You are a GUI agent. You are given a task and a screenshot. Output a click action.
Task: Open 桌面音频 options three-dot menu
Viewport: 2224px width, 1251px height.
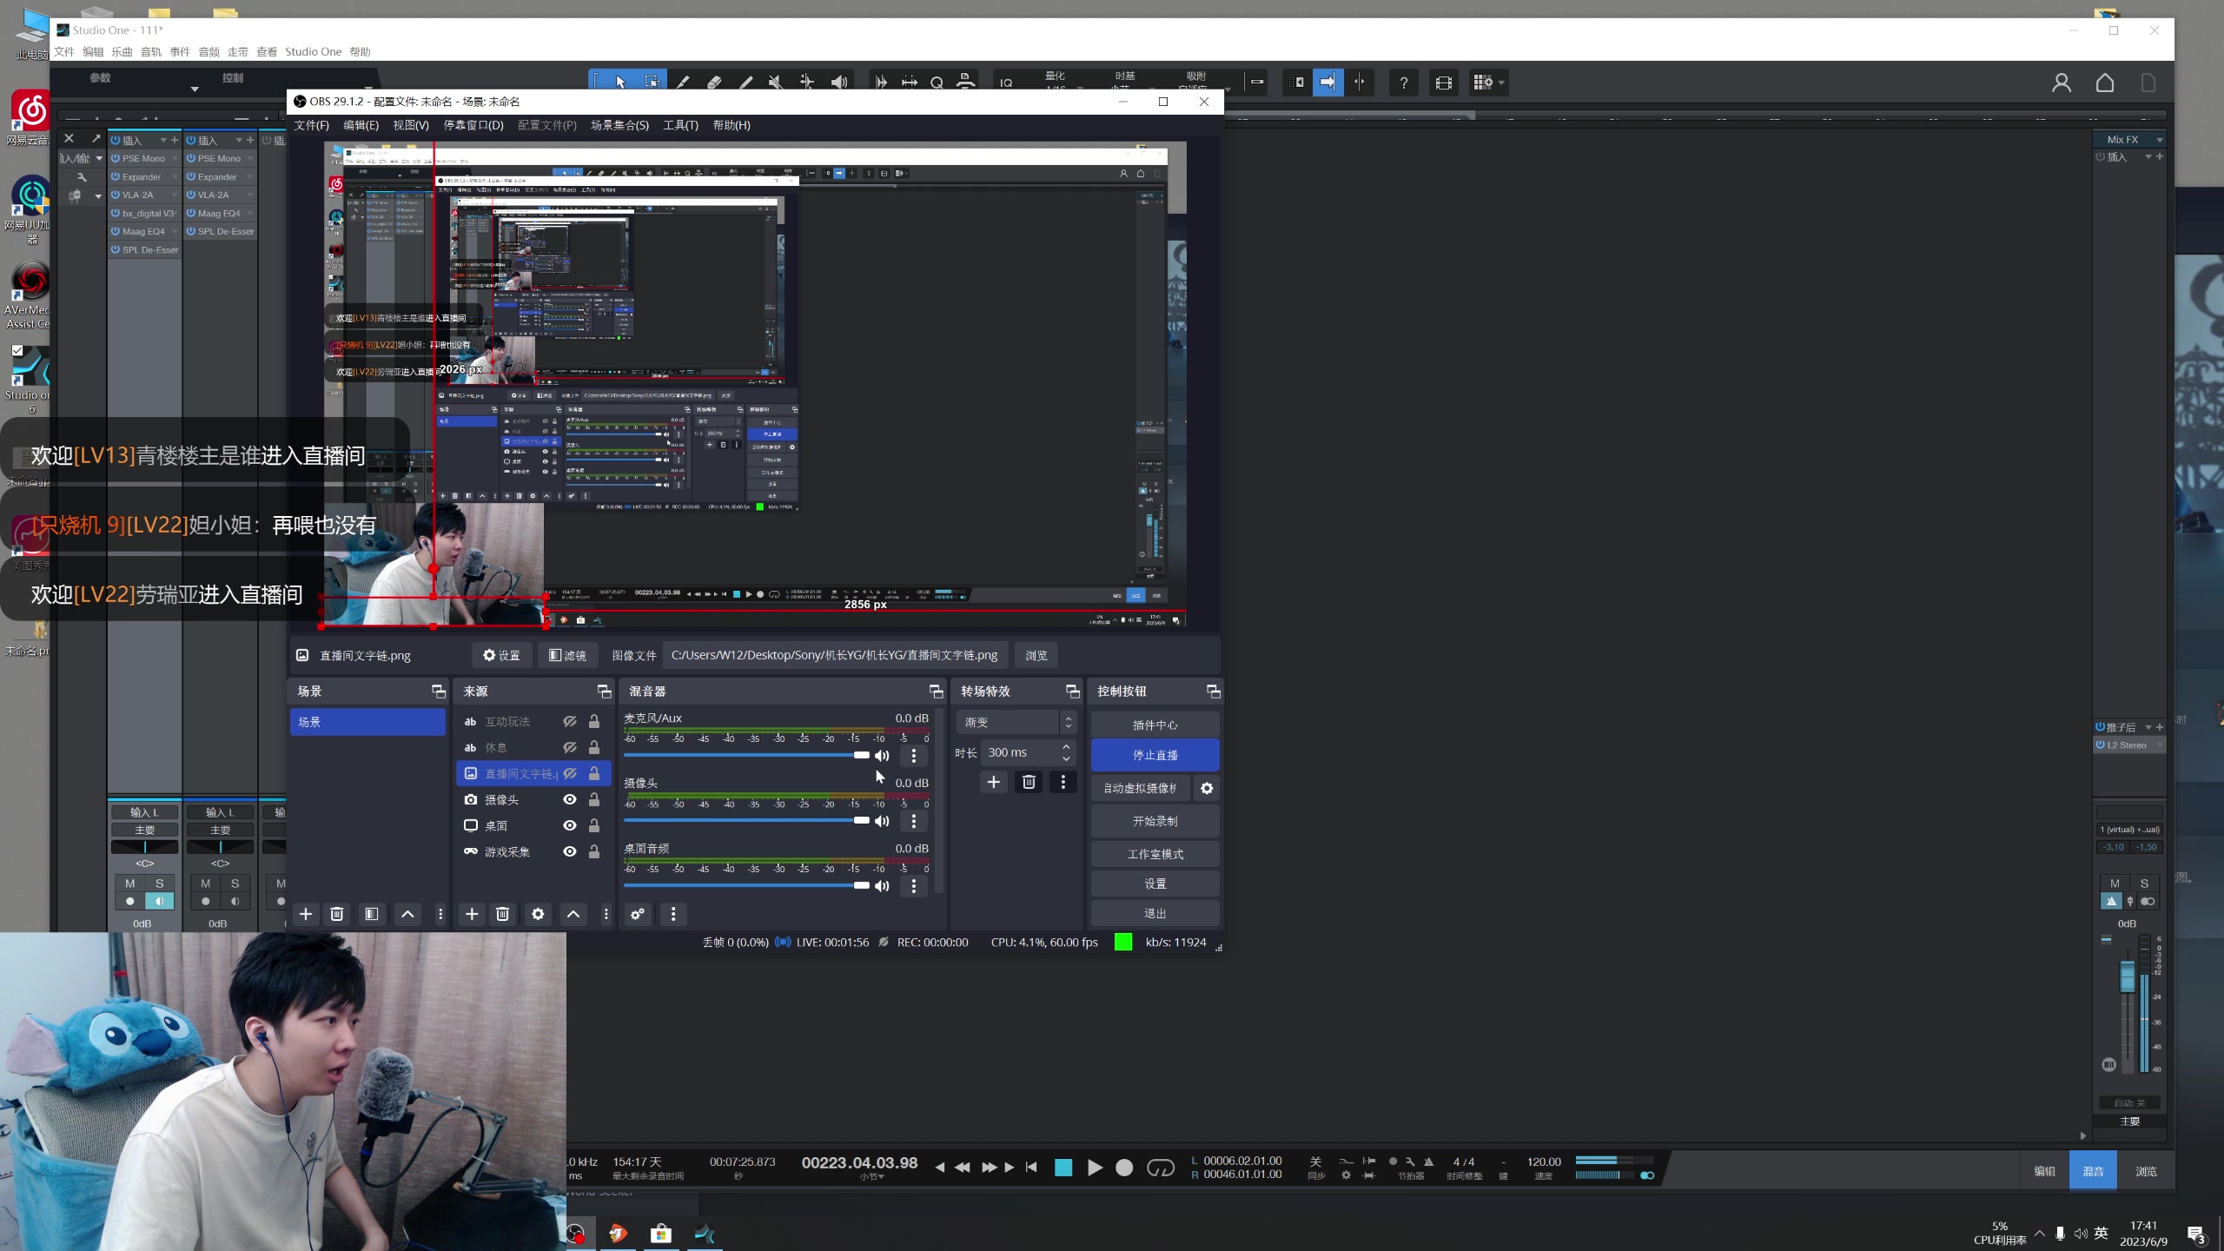pos(913,886)
